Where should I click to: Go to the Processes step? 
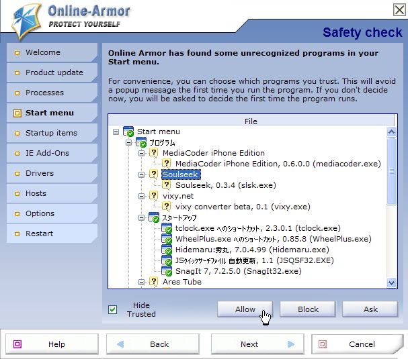coord(52,93)
